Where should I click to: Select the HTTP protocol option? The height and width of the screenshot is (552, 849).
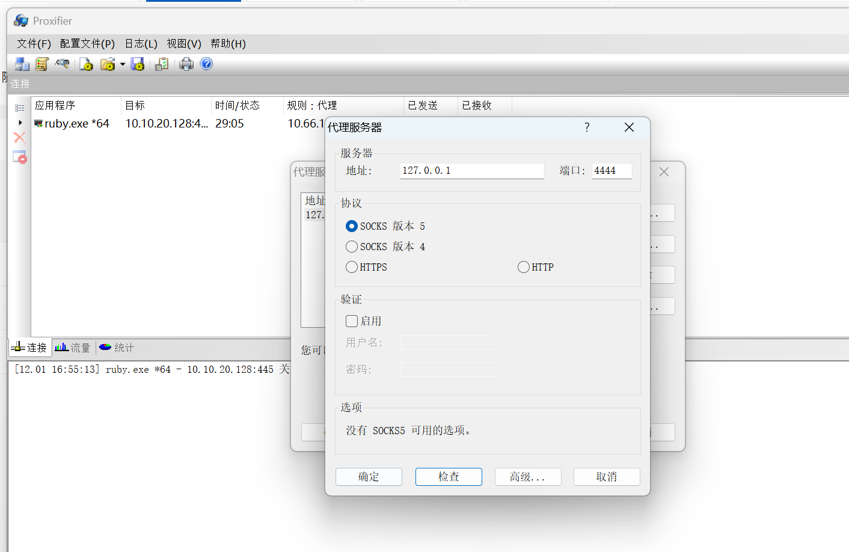tap(536, 267)
